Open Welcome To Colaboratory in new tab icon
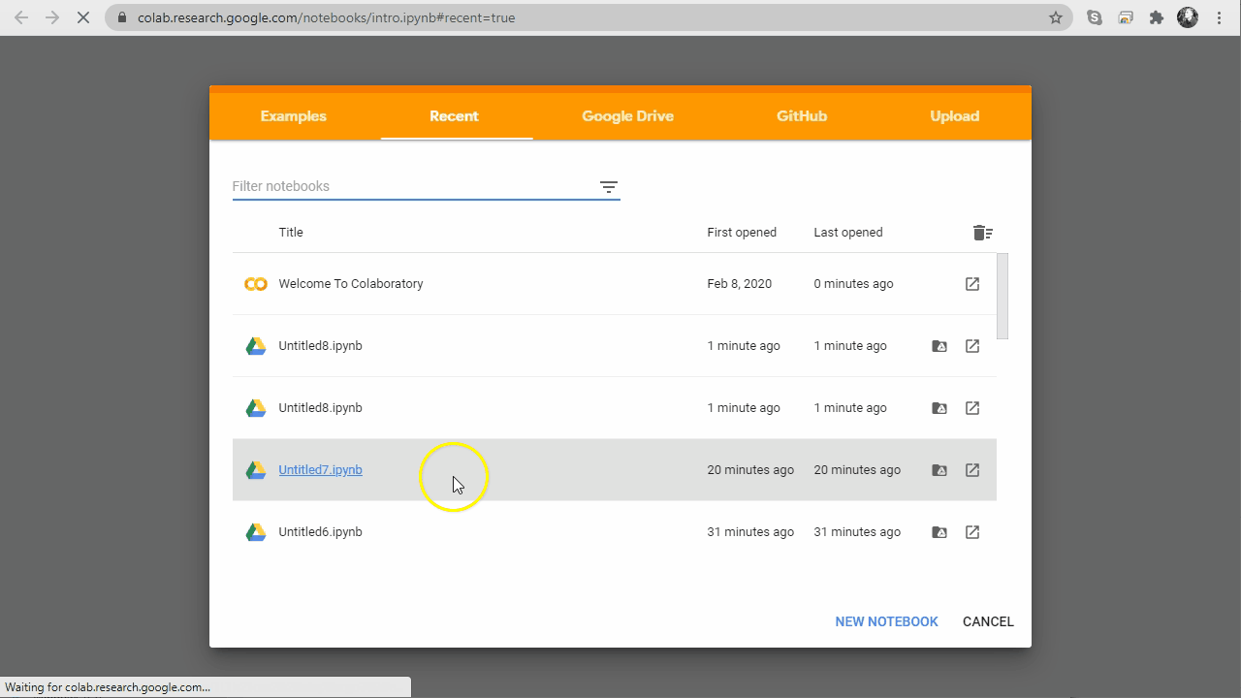Screen dimensions: 1241x698 tap(972, 284)
